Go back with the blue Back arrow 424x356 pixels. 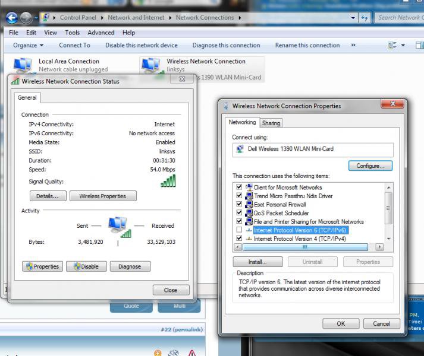click(12, 18)
